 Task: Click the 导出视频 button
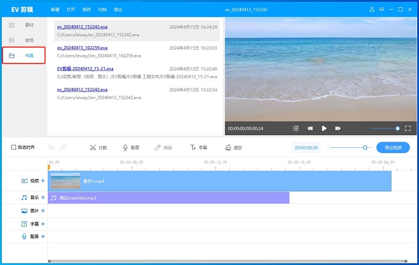[x=393, y=147]
